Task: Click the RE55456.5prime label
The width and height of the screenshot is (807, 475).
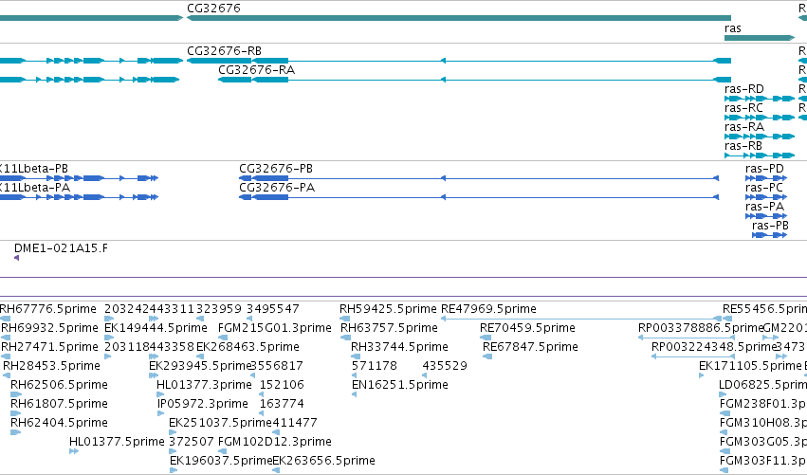Action: 764,309
